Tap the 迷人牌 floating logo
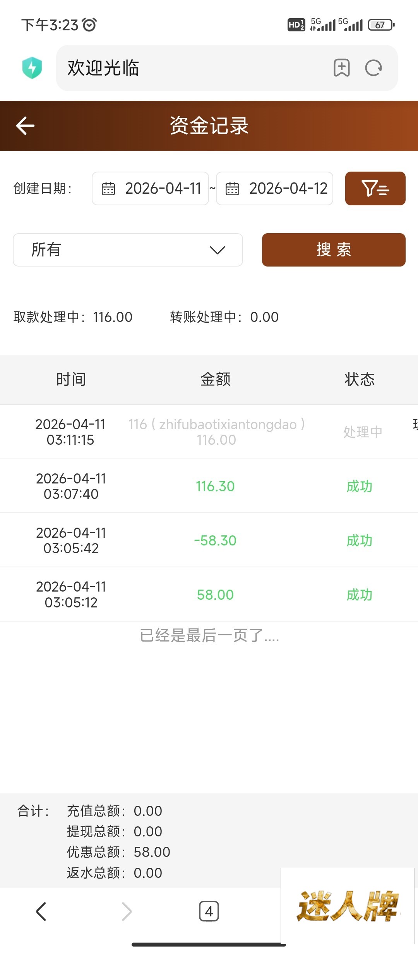 coord(347,905)
